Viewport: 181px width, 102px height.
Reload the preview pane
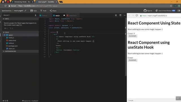coord(137,16)
